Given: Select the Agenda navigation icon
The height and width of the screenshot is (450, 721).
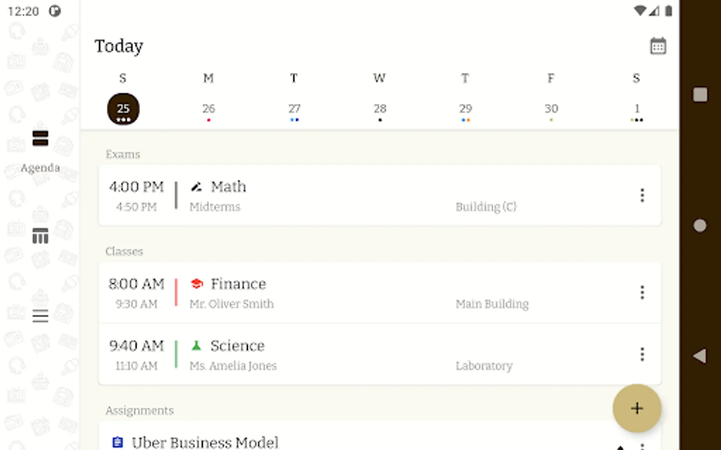Looking at the screenshot, I should click(40, 138).
